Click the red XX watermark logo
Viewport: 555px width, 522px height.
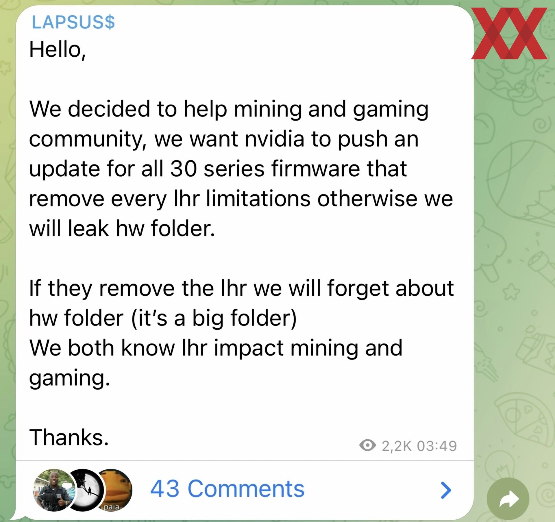coord(509,34)
